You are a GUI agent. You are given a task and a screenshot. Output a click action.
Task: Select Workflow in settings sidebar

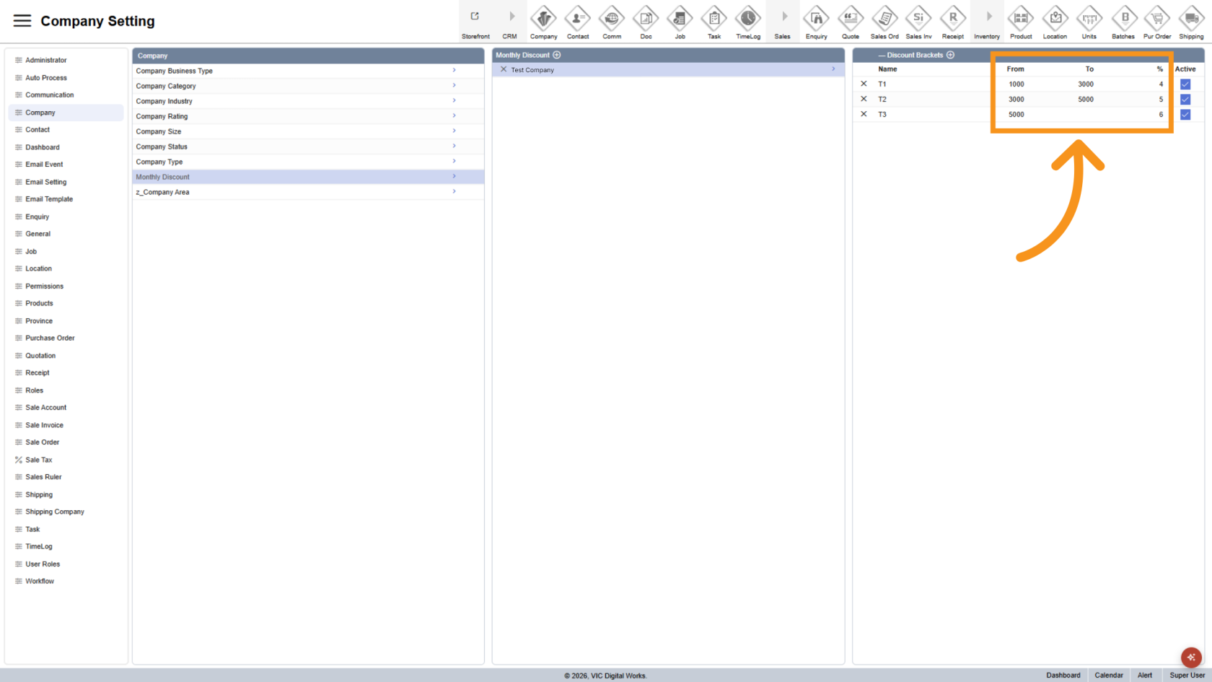click(66, 581)
